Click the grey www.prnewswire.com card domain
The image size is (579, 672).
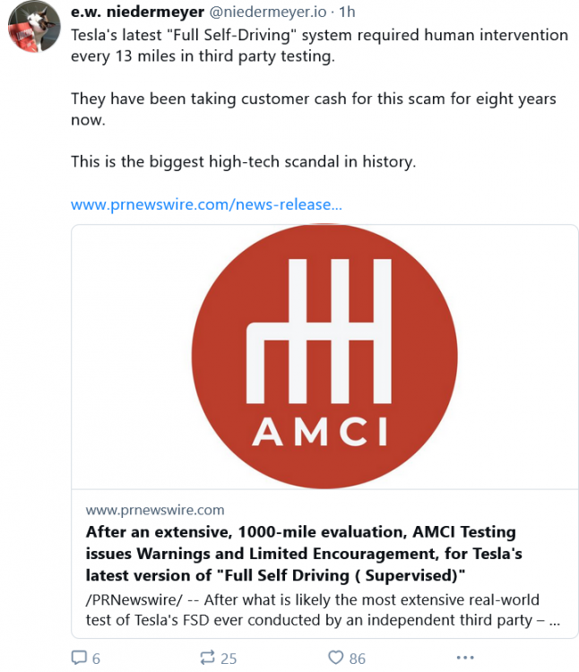(155, 510)
